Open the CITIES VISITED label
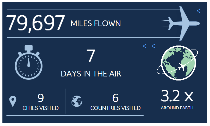This screenshot has height=126, width=210. pos(41,108)
